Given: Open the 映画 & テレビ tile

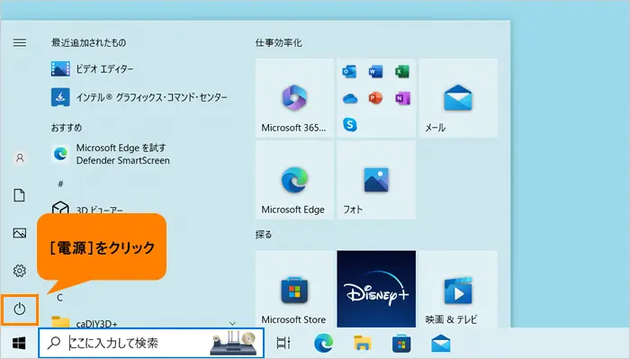Looking at the screenshot, I should [x=458, y=289].
